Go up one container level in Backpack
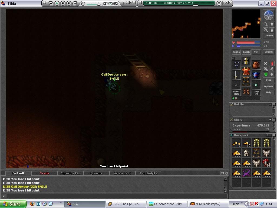Viewport: 277px width, 208px height. click(267, 135)
